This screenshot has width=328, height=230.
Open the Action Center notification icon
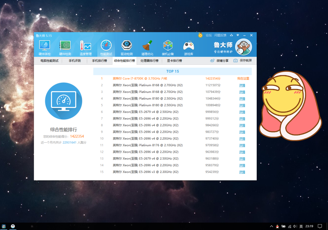click(x=320, y=226)
